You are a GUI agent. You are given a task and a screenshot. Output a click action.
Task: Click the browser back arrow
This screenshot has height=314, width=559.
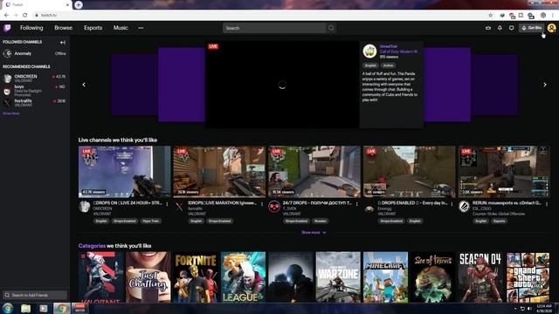coord(6,16)
